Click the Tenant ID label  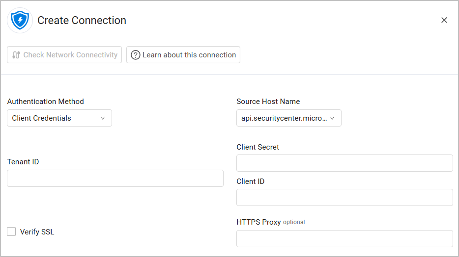tap(23, 162)
